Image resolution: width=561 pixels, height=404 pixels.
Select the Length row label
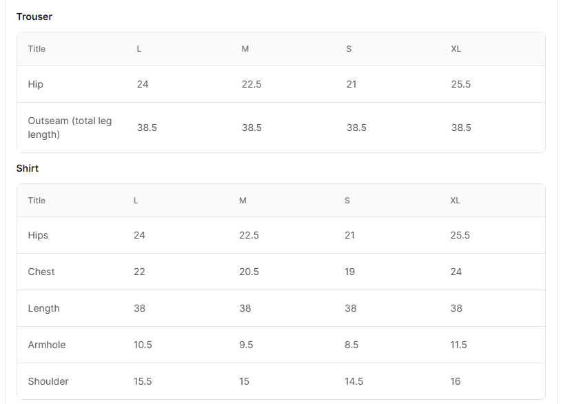pyautogui.click(x=43, y=308)
